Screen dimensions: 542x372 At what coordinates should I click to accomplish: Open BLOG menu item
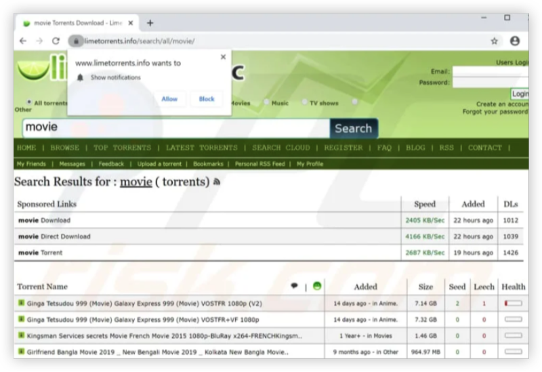(x=415, y=148)
